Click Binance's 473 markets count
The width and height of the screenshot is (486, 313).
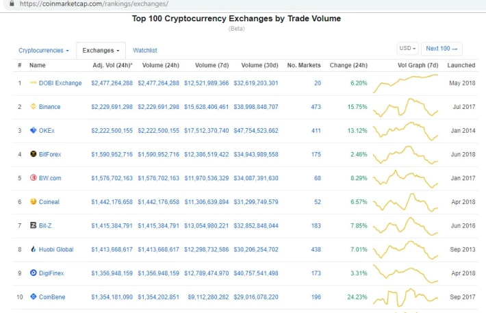tap(316, 107)
